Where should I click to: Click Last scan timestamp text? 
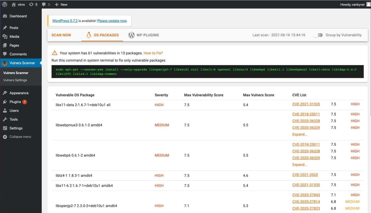pos(279,35)
